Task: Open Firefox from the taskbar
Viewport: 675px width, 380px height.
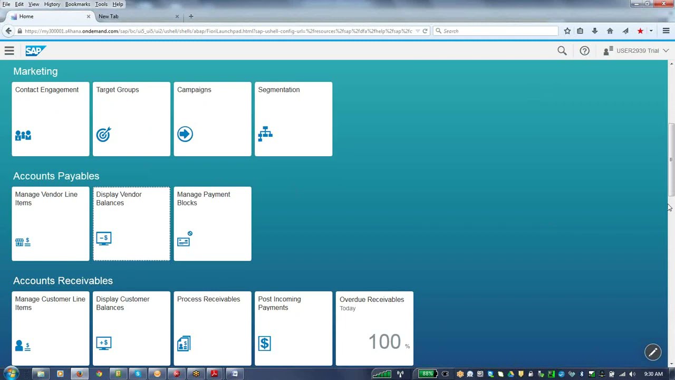Action: (x=79, y=374)
